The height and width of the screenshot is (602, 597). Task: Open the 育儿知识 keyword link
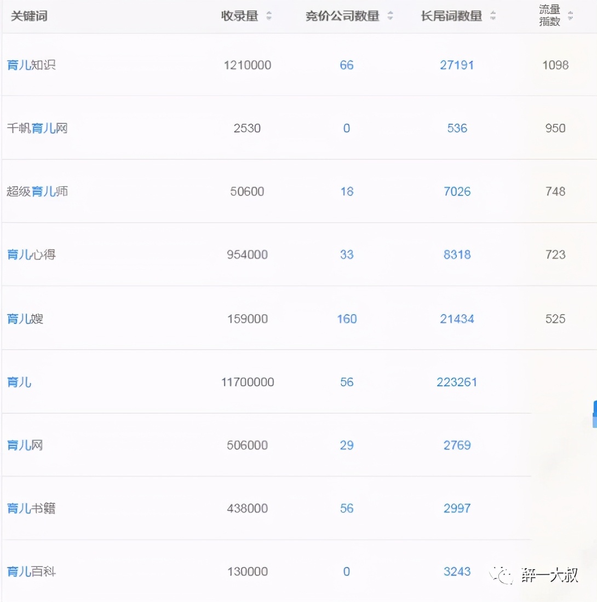(x=30, y=65)
